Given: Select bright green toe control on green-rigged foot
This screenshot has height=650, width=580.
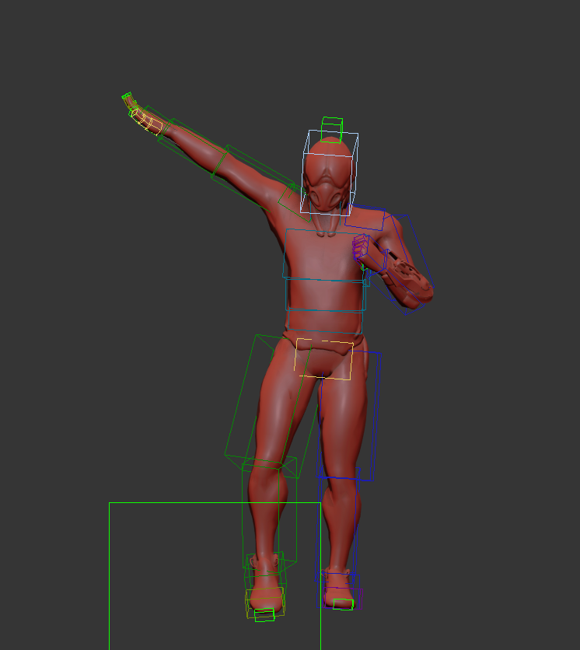Looking at the screenshot, I should point(264,614).
